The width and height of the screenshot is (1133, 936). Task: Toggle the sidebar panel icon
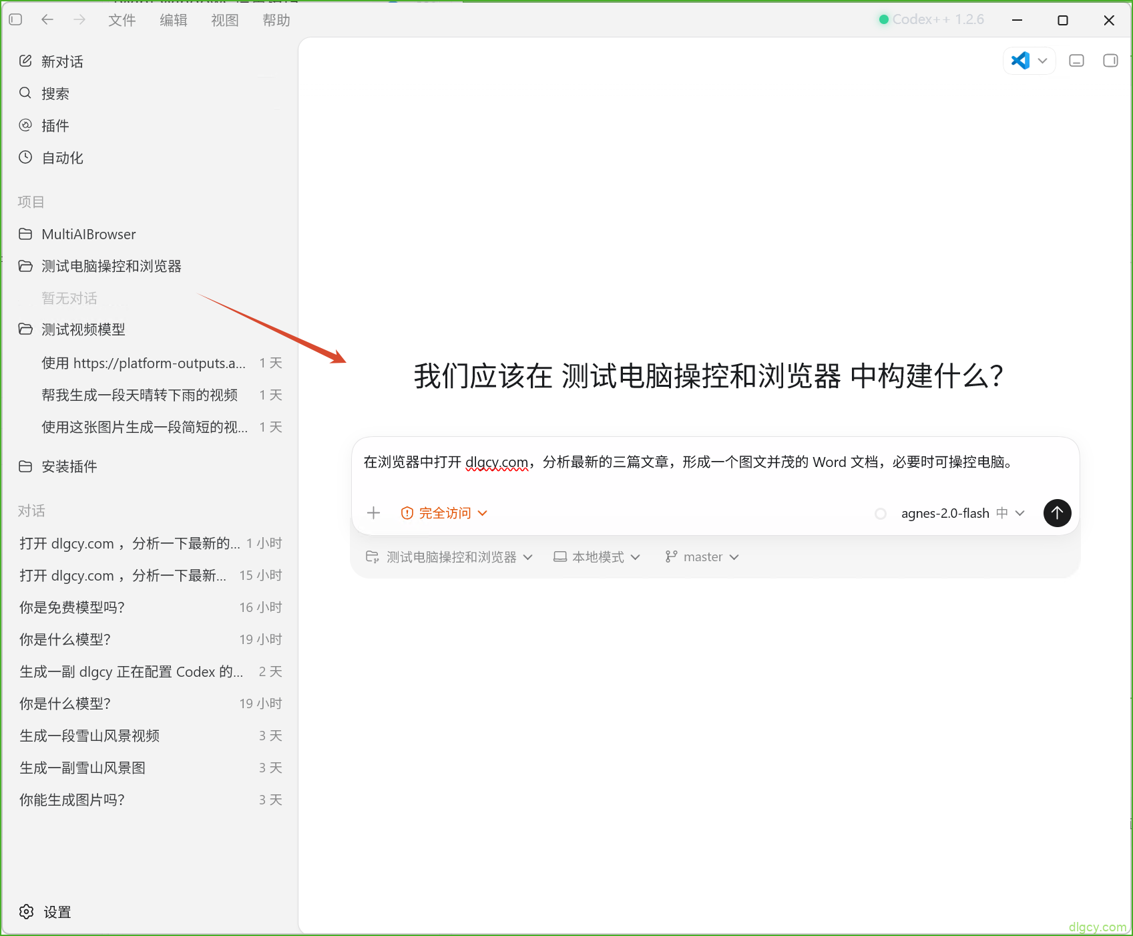pyautogui.click(x=15, y=20)
